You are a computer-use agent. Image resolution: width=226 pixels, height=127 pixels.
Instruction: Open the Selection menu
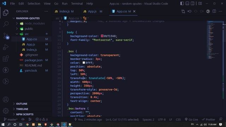[34, 4]
